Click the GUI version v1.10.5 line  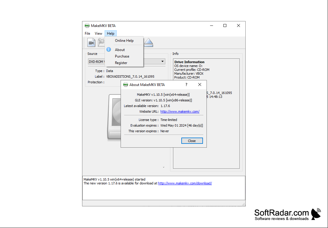(x=163, y=100)
